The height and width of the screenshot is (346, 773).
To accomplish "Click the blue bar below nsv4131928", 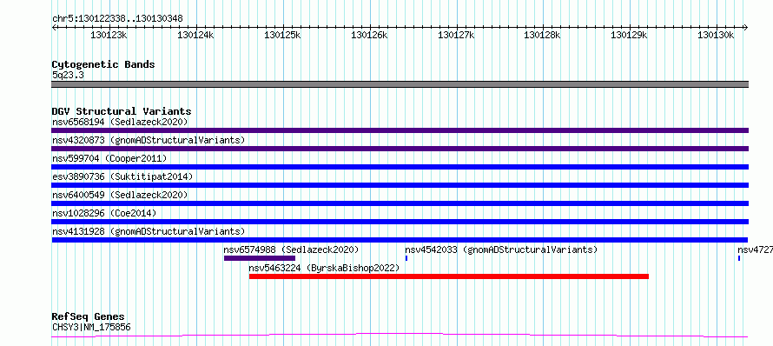I will (x=400, y=240).
